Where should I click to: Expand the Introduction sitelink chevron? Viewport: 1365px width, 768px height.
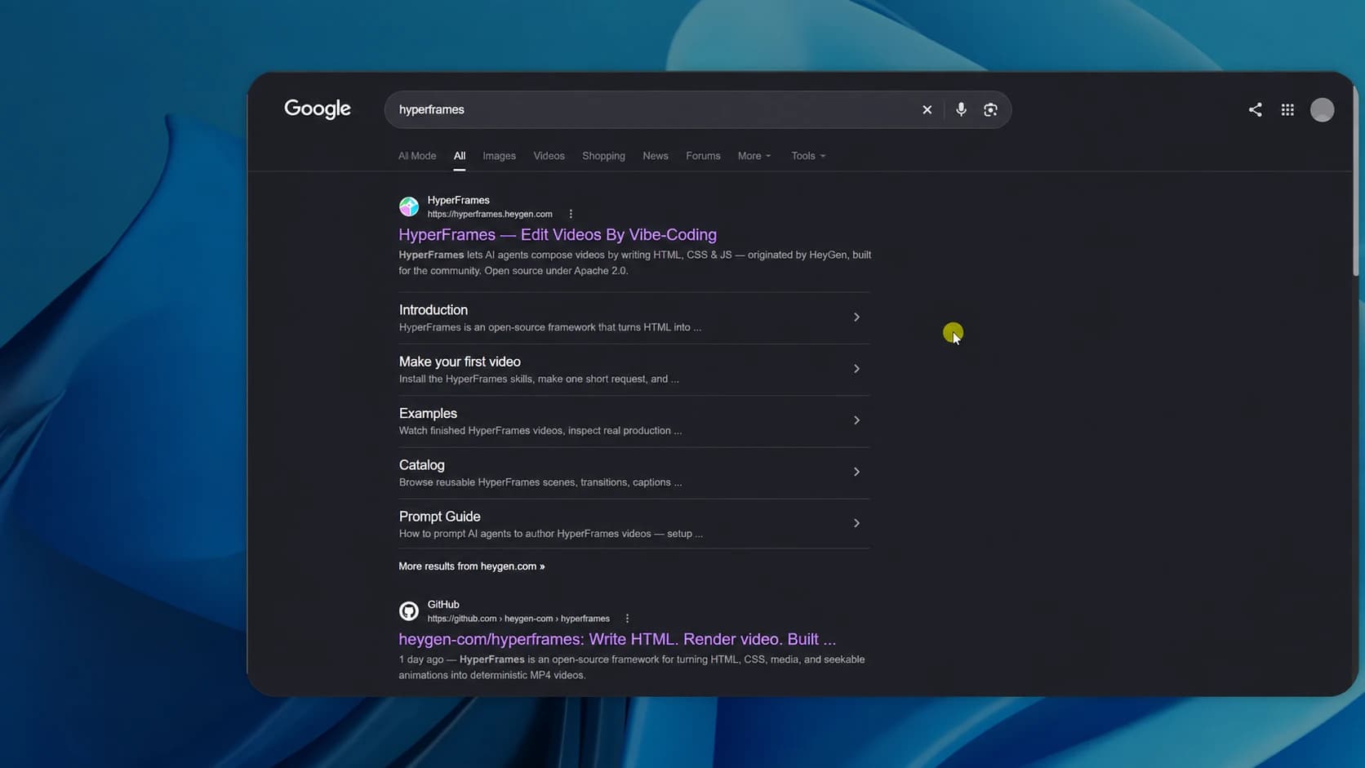pyautogui.click(x=856, y=317)
